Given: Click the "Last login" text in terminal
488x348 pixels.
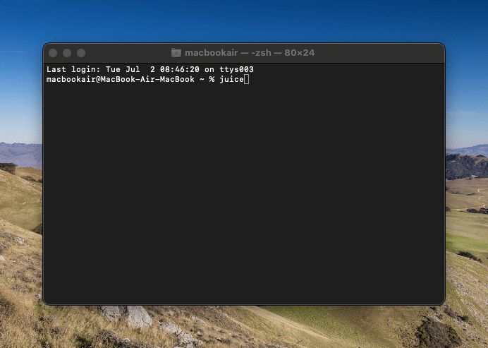Looking at the screenshot, I should pyautogui.click(x=68, y=70).
